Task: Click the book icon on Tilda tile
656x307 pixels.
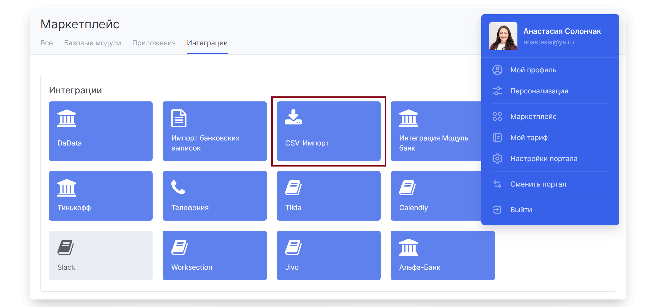Action: click(x=293, y=188)
